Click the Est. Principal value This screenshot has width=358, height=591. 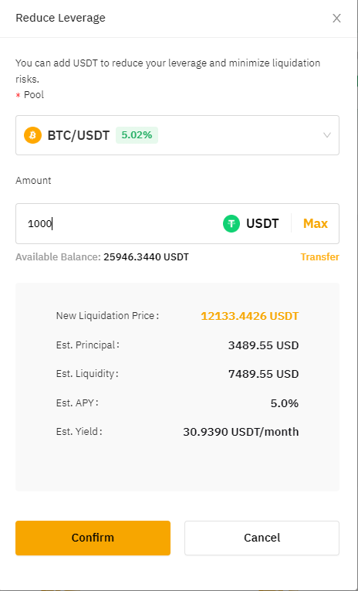click(264, 345)
